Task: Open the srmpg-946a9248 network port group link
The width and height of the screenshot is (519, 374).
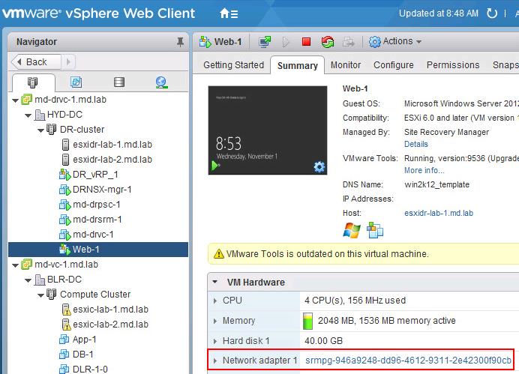Action: coord(408,360)
